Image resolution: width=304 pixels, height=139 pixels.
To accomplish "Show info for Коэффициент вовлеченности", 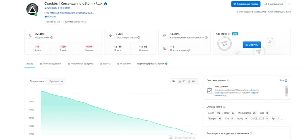I will click(x=206, y=38).
